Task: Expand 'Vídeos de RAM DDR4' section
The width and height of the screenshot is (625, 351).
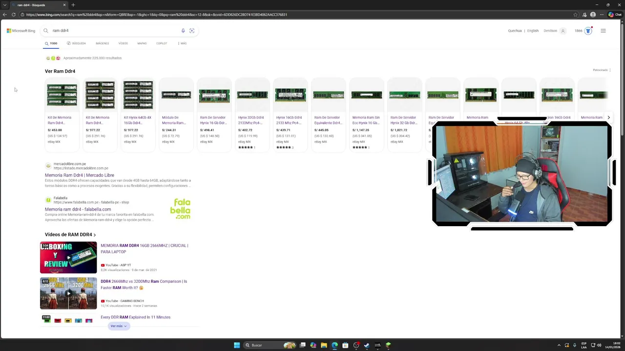Action: coord(70,234)
